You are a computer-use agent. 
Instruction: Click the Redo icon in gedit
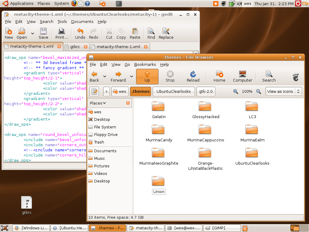point(94,34)
